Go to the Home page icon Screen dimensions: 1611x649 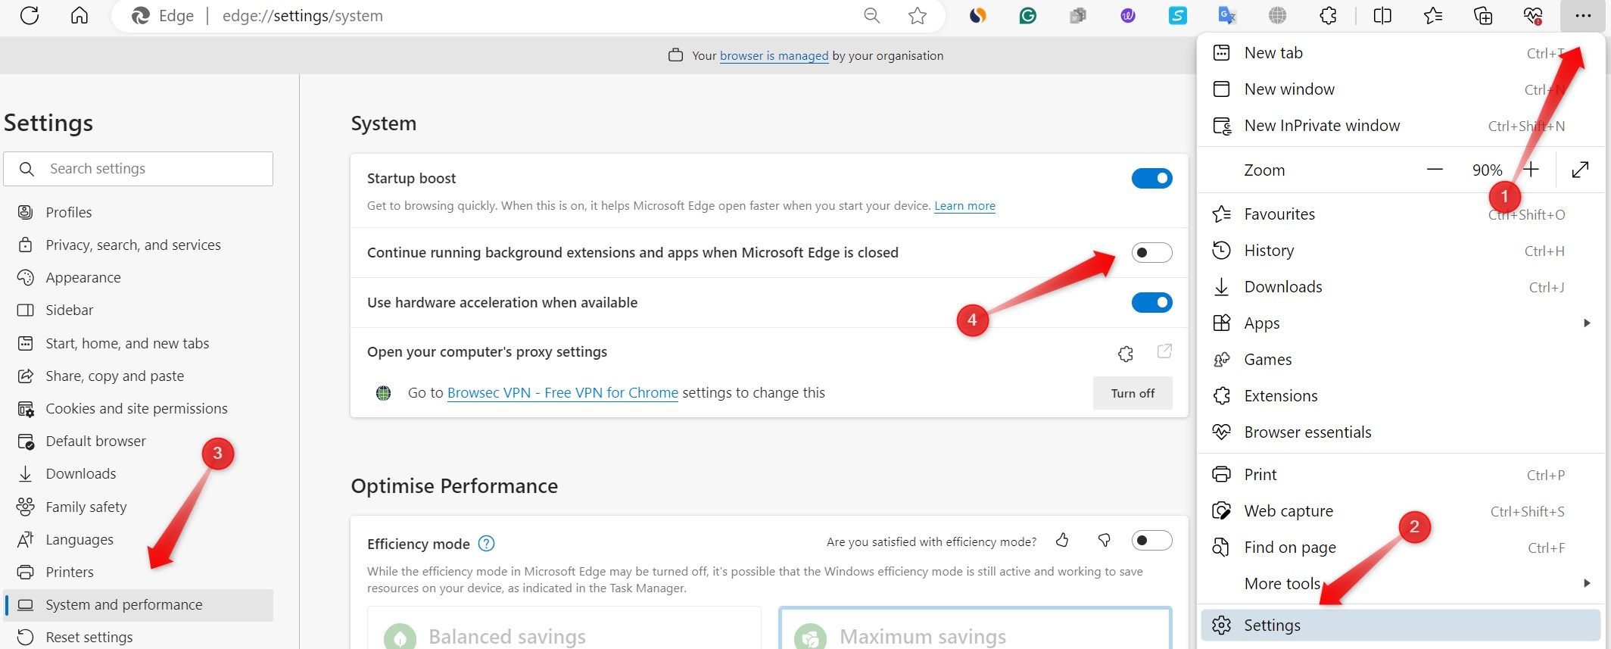click(x=79, y=15)
